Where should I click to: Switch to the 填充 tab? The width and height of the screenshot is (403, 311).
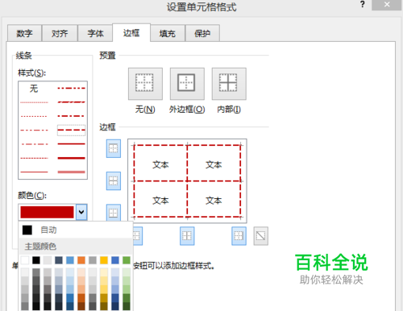167,33
